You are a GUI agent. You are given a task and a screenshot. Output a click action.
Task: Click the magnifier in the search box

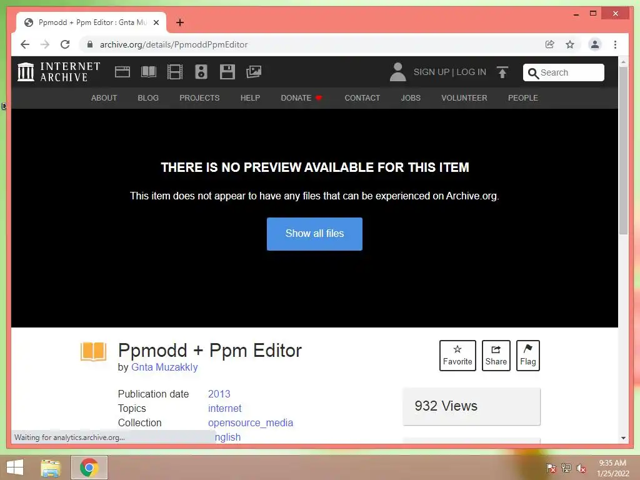[533, 73]
